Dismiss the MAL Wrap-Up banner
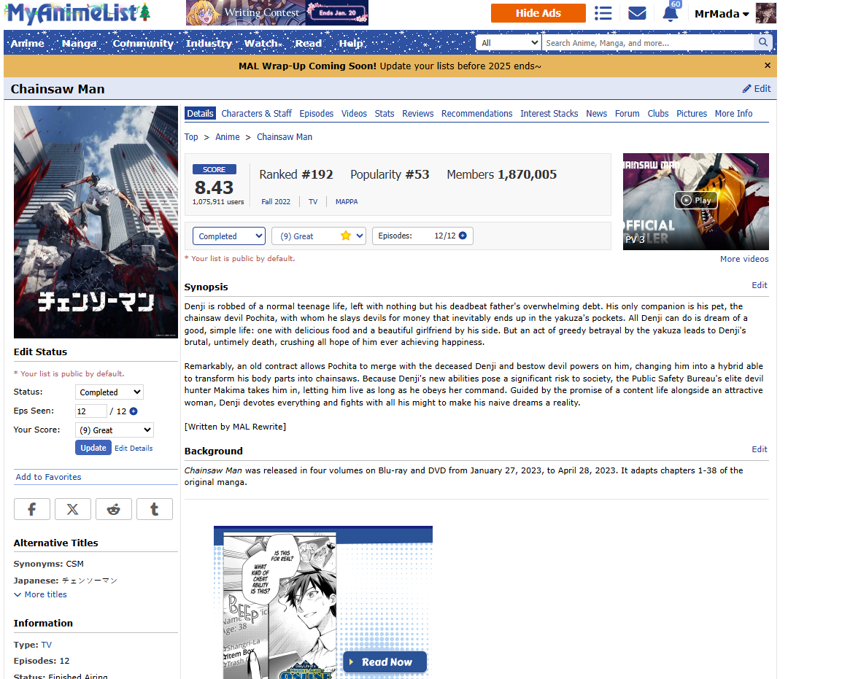The width and height of the screenshot is (842, 679). [x=768, y=66]
